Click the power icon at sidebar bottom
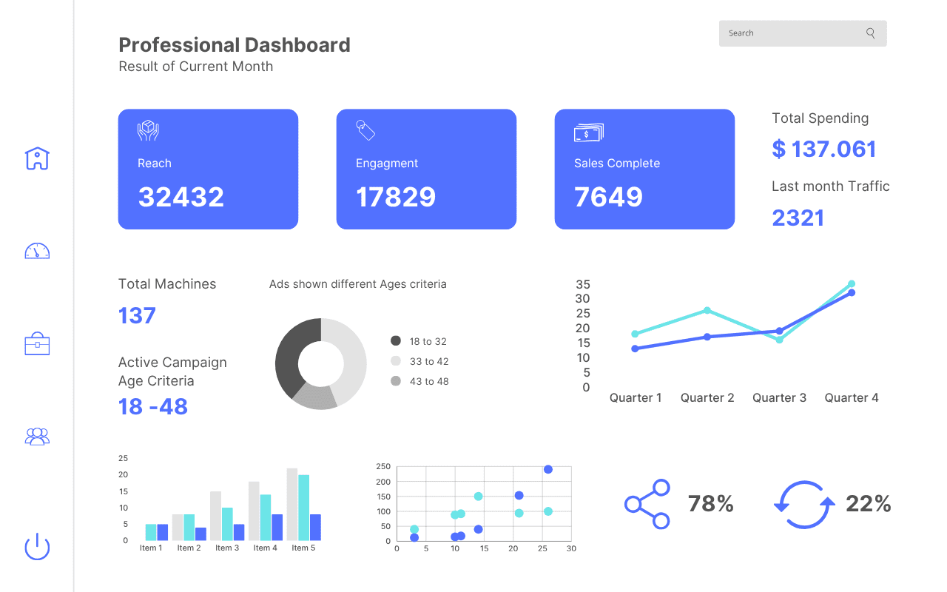The height and width of the screenshot is (592, 947). [x=37, y=547]
